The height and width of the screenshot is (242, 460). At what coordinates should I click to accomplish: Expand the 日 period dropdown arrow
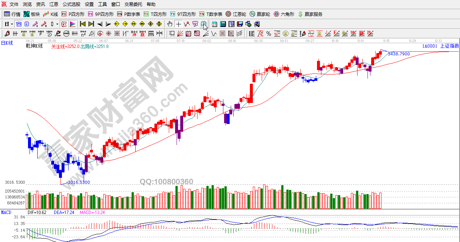[x=12, y=24]
